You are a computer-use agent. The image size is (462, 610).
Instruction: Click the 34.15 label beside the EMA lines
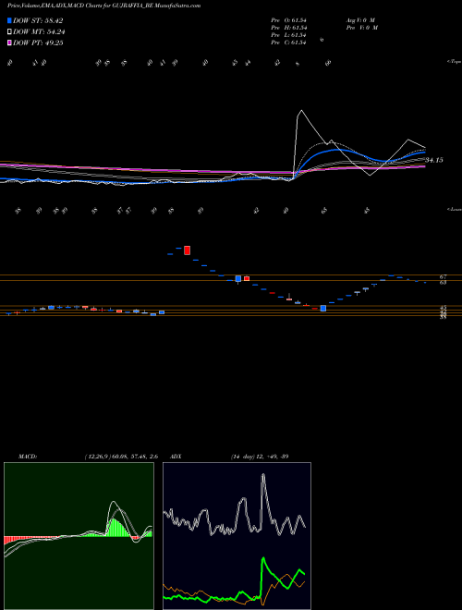(x=434, y=160)
